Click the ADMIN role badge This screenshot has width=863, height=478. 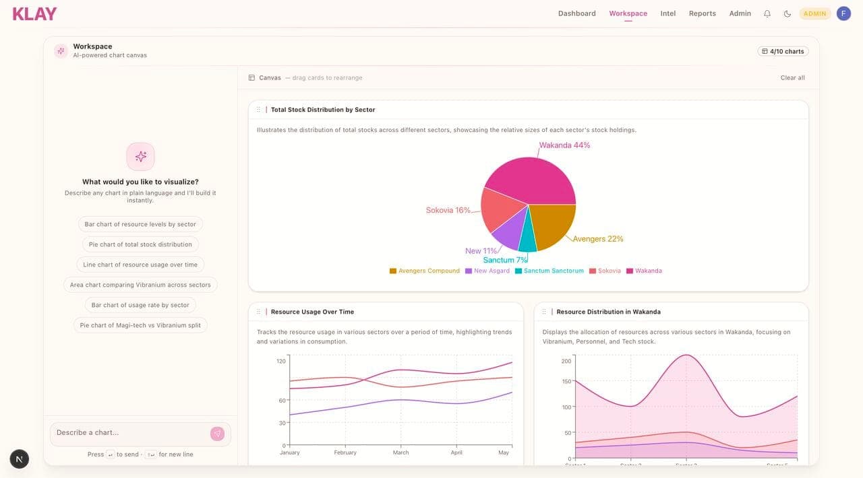point(815,13)
